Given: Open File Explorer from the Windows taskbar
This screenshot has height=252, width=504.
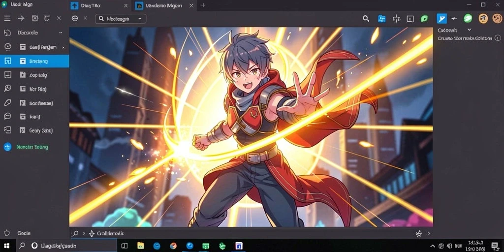Looking at the screenshot, I should (140, 246).
